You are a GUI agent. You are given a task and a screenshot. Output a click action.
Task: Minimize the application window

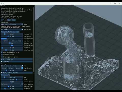(110, 3)
